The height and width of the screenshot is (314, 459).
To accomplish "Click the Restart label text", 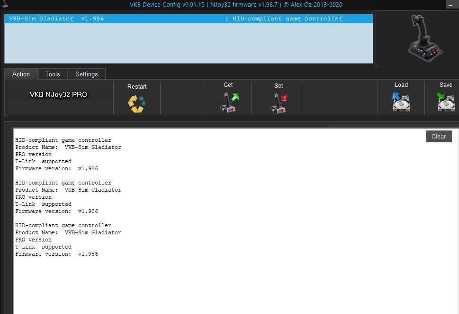I will (137, 86).
